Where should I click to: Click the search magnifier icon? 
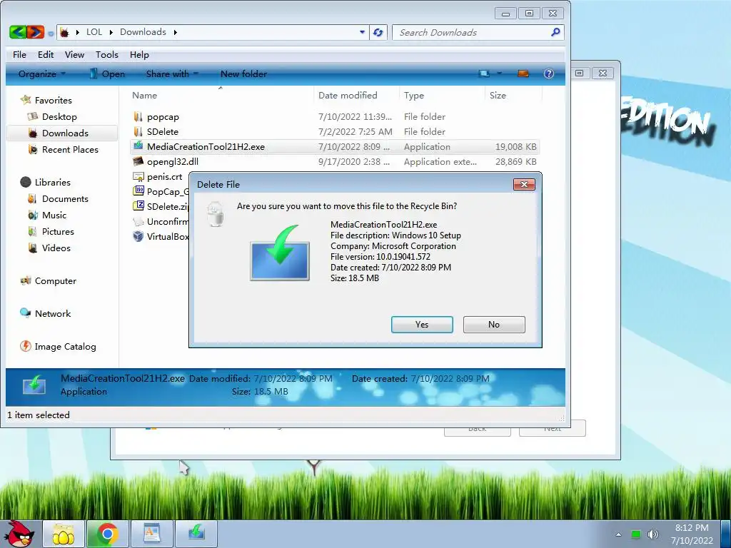(555, 32)
